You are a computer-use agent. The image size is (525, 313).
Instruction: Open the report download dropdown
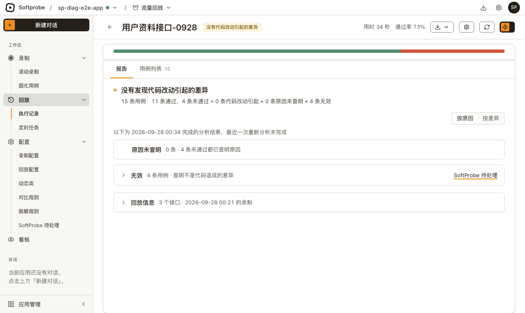click(x=442, y=27)
